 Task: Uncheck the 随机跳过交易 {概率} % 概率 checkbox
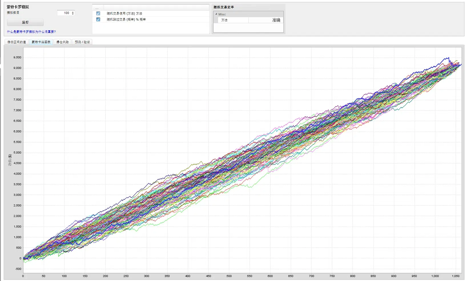98,19
